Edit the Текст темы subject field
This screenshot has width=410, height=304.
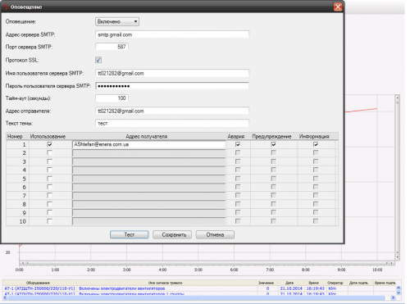coord(172,124)
